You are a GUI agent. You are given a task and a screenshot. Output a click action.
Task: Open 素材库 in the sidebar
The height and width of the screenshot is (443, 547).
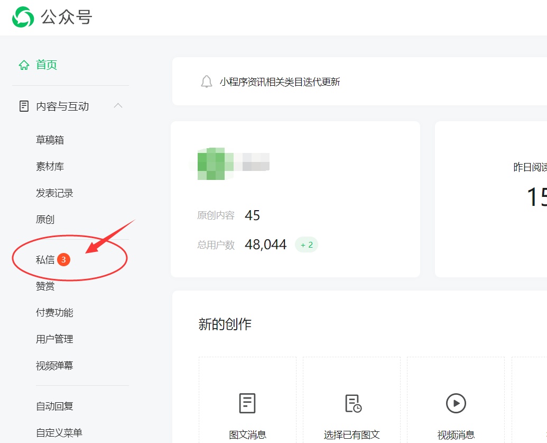pyautogui.click(x=50, y=166)
